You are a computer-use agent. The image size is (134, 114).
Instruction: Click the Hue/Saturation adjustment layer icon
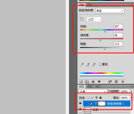91,104
